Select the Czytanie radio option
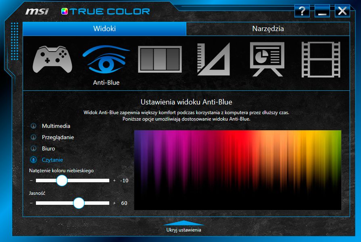Viewport: 361px width, 242px height. [33, 160]
